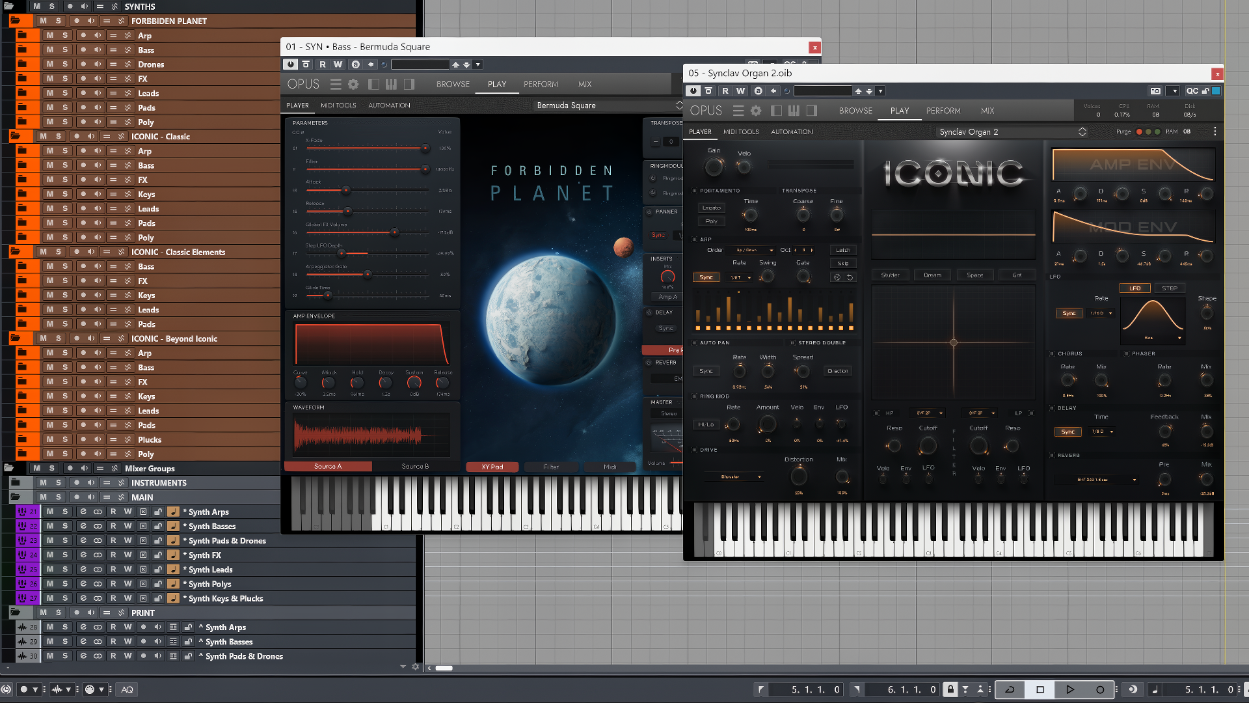Click Skip button in ARP section
The width and height of the screenshot is (1249, 703).
click(x=843, y=263)
